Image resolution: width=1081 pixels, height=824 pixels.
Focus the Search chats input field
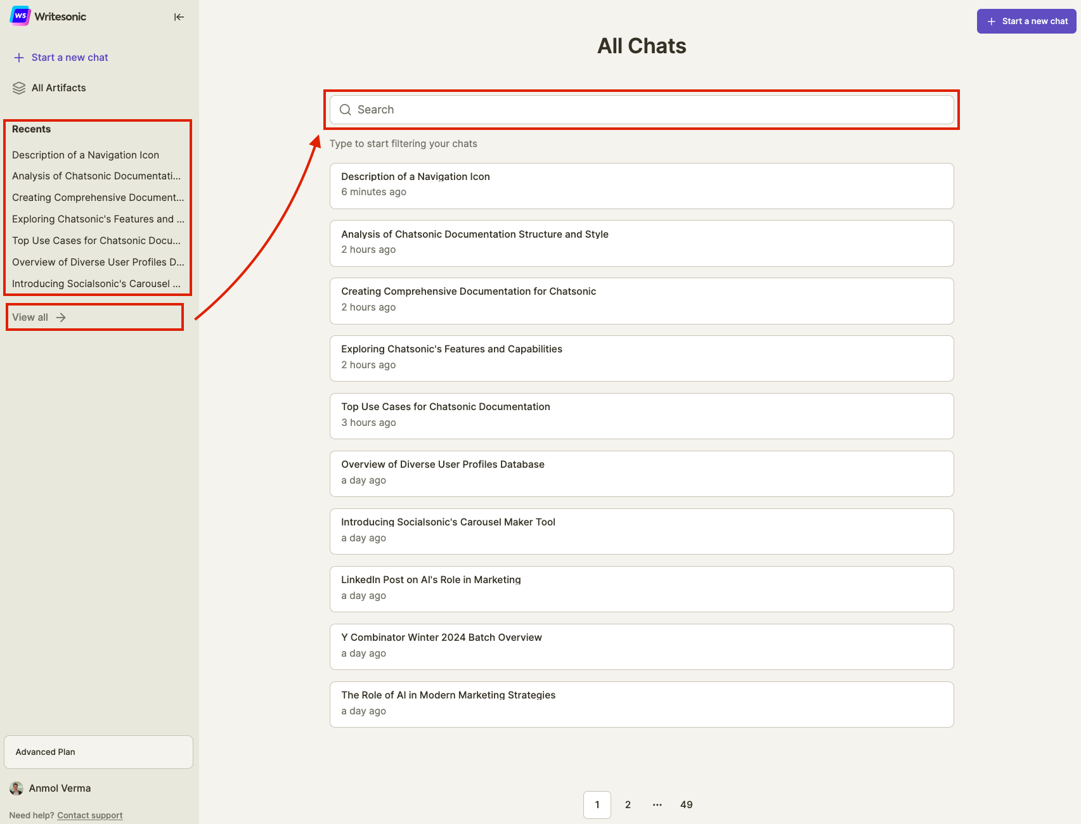pos(642,110)
